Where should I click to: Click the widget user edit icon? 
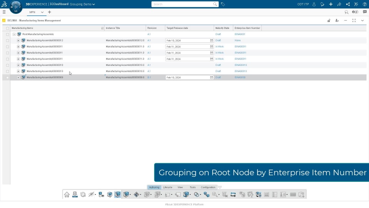[337, 20]
